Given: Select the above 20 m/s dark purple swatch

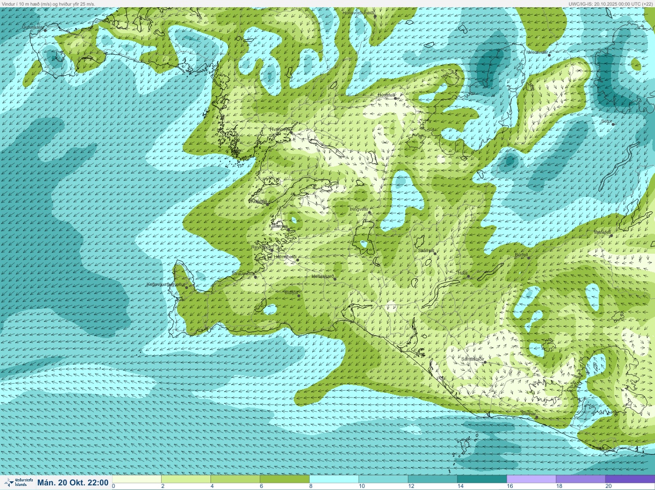Looking at the screenshot, I should pos(629,479).
